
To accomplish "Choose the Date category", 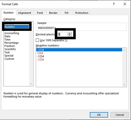I will coord(7,36).
